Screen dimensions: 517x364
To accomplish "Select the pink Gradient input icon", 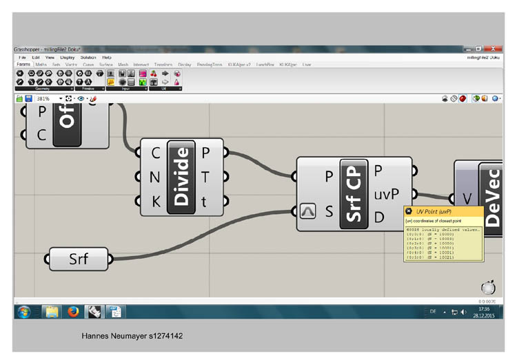I will point(143,74).
